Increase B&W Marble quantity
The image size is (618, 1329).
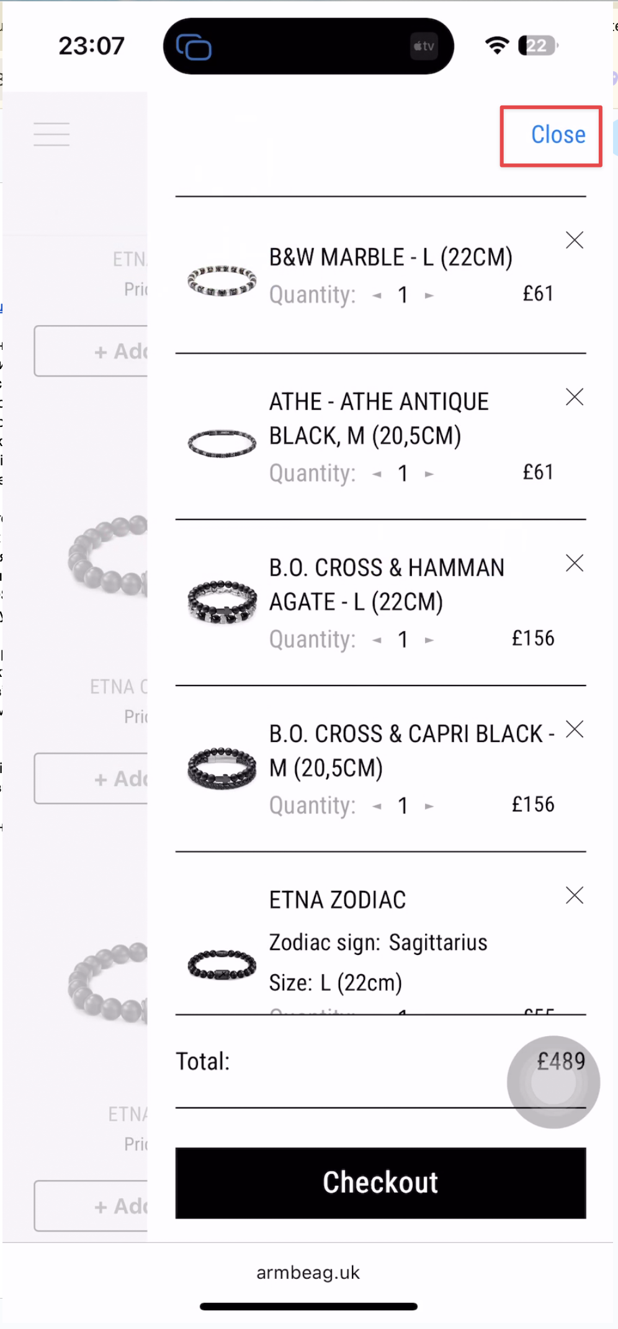[x=429, y=295]
